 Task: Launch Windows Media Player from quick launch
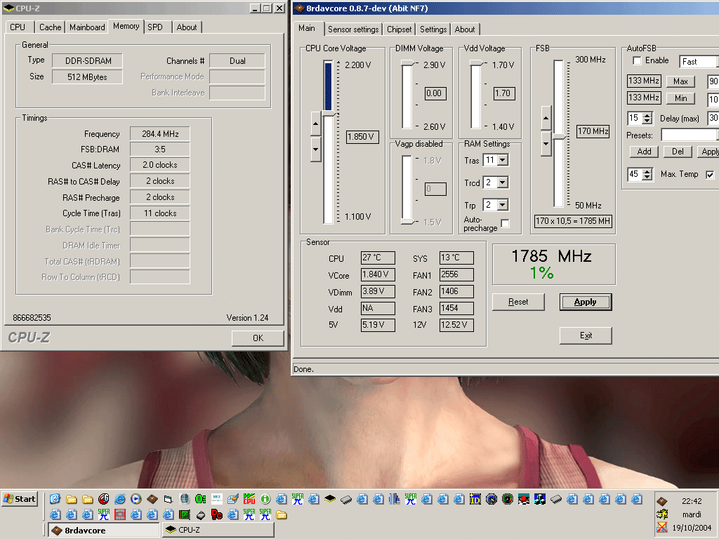[136, 500]
